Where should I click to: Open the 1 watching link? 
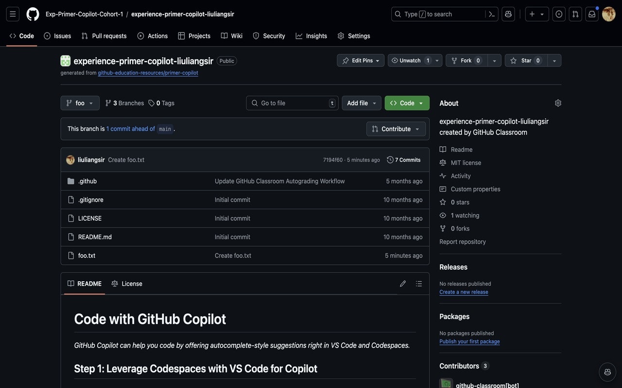pos(465,215)
